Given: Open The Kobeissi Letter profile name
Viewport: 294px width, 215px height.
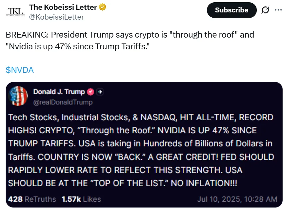Looking at the screenshot, I should pos(63,7).
